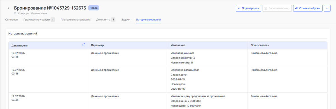
Task: Cancel booking via Отменить бронь
Action: 308,8
